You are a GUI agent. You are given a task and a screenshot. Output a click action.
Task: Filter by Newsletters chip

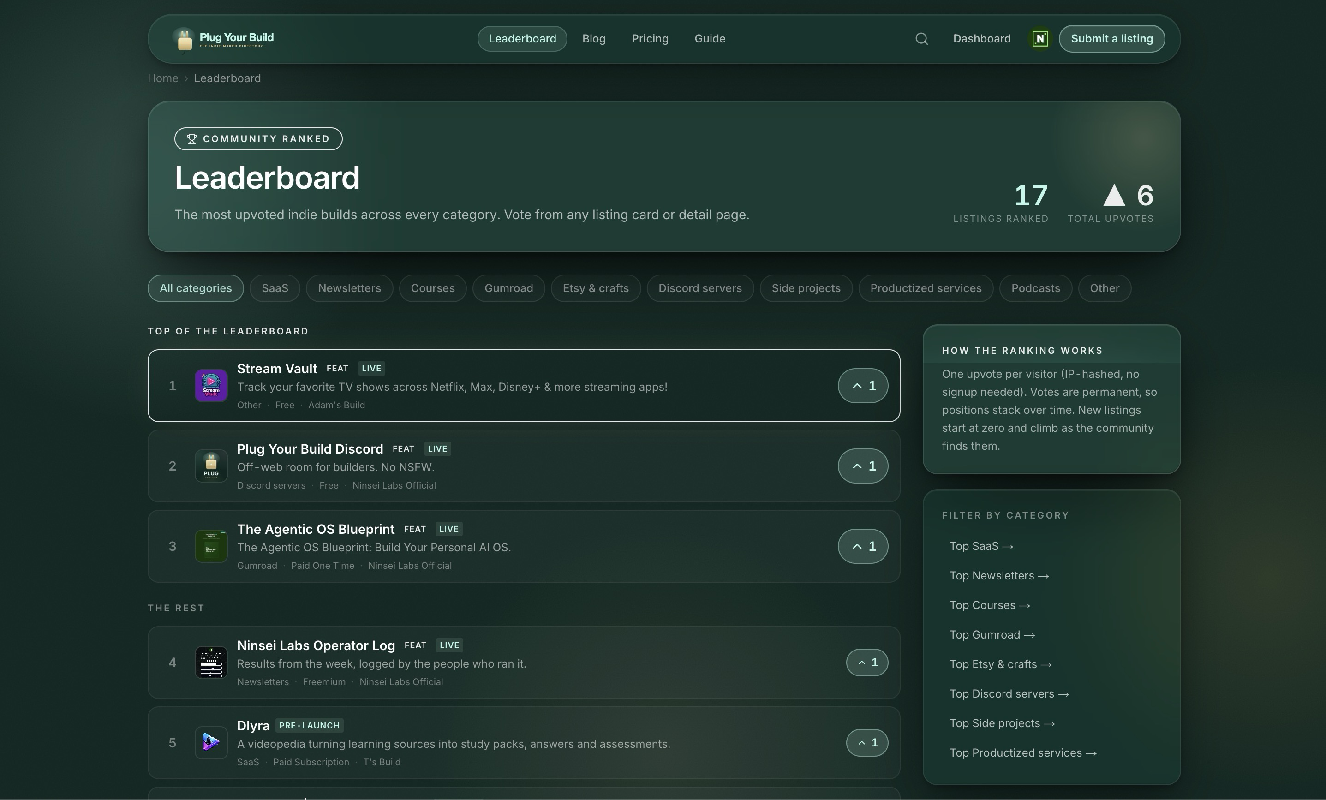tap(349, 288)
